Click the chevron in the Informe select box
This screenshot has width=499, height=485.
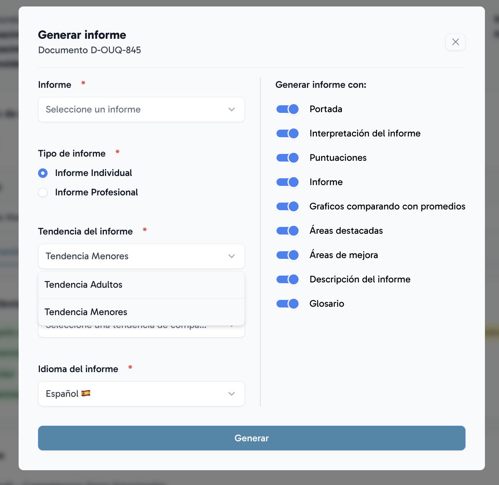(232, 109)
